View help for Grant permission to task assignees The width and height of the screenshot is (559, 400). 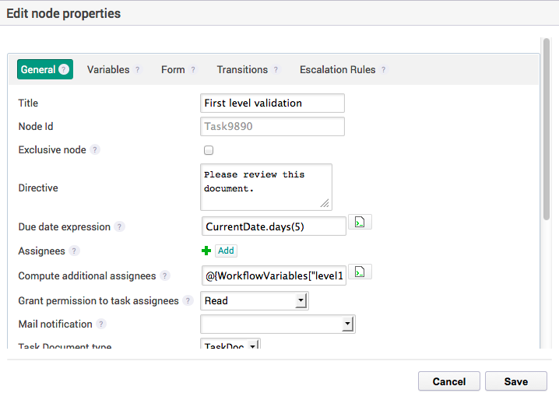[x=188, y=300]
